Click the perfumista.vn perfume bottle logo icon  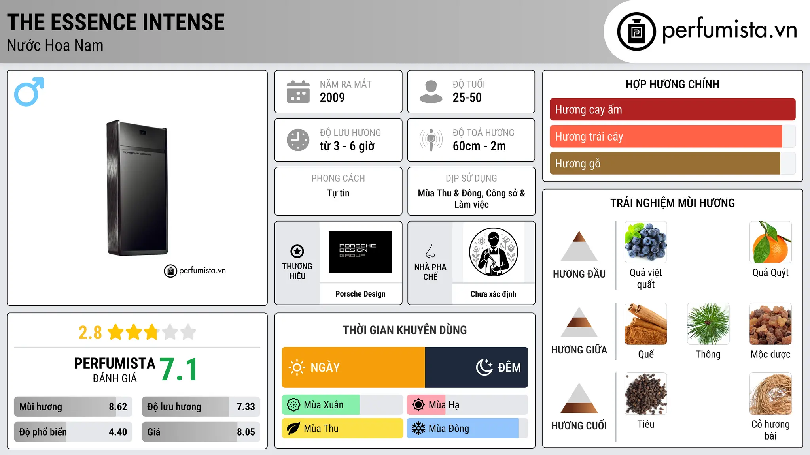[x=636, y=32]
